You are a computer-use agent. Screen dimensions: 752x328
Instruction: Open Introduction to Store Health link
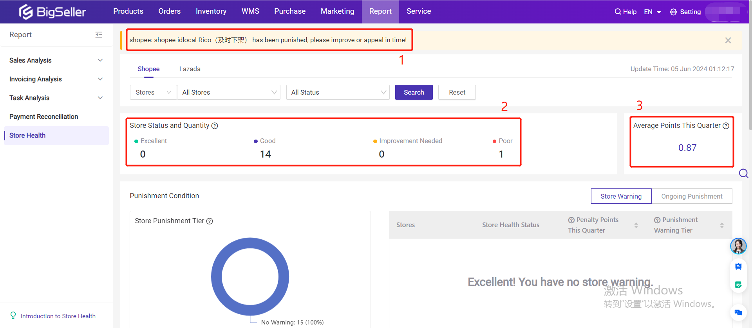coord(58,316)
